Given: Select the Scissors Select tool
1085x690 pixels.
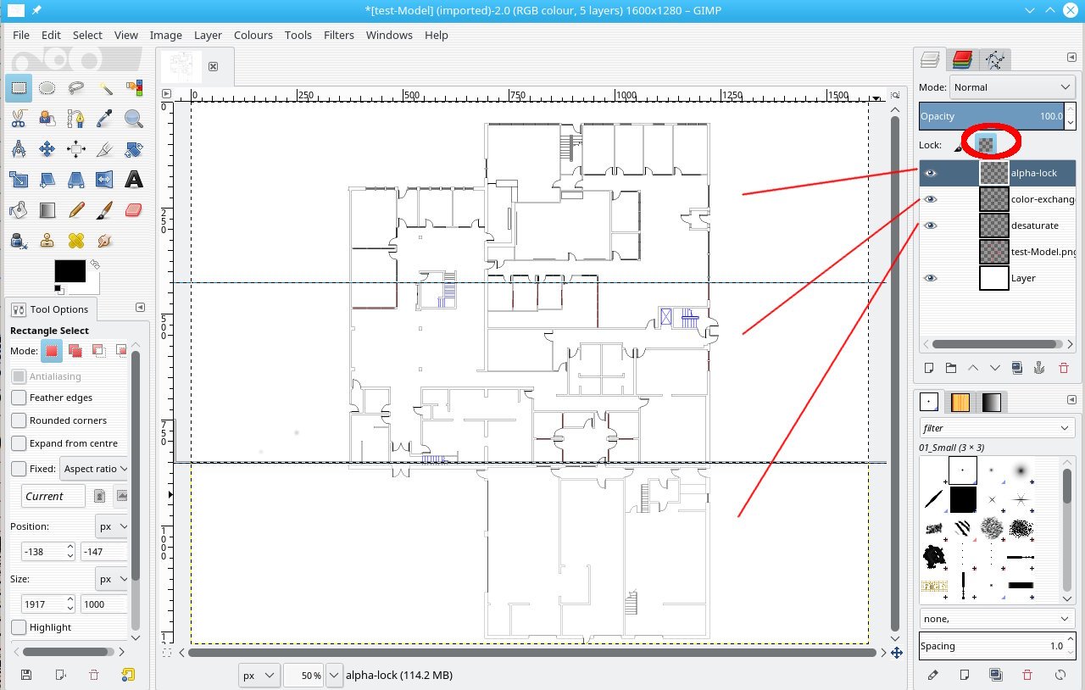Looking at the screenshot, I should click(x=19, y=118).
